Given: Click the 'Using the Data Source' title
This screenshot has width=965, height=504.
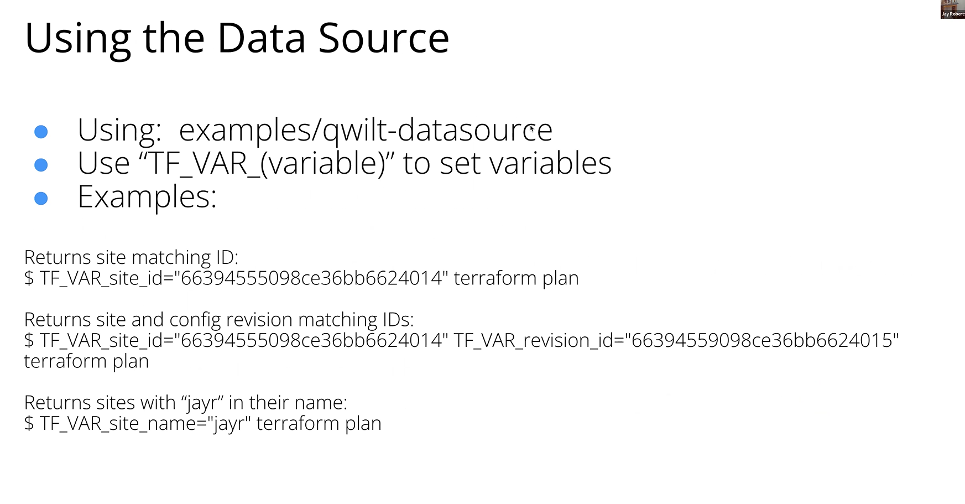Looking at the screenshot, I should [237, 38].
